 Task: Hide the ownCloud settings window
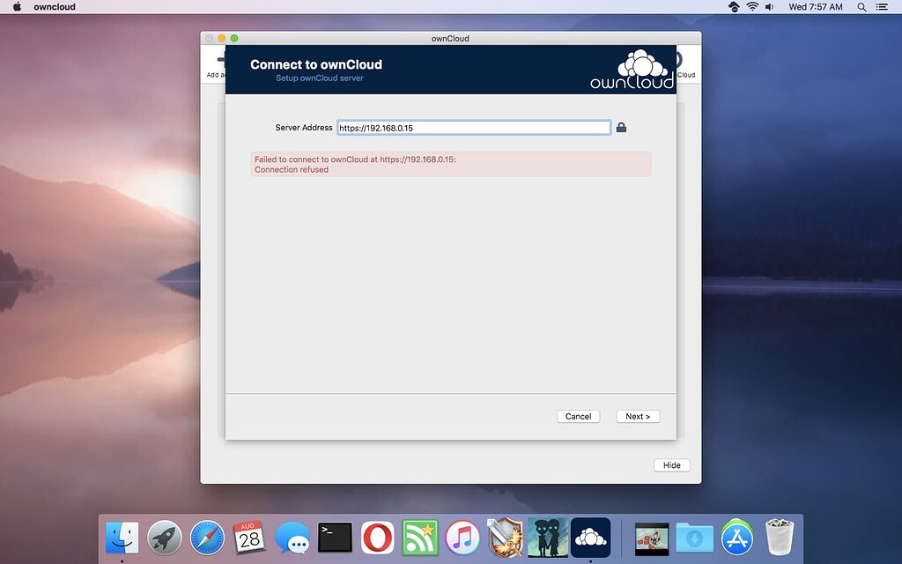672,465
